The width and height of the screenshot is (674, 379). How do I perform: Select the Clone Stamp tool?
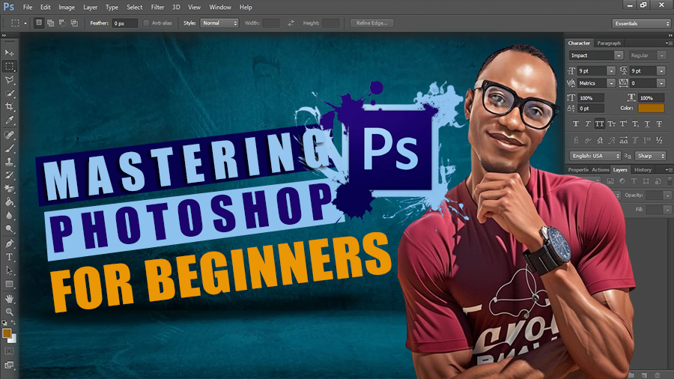9,162
